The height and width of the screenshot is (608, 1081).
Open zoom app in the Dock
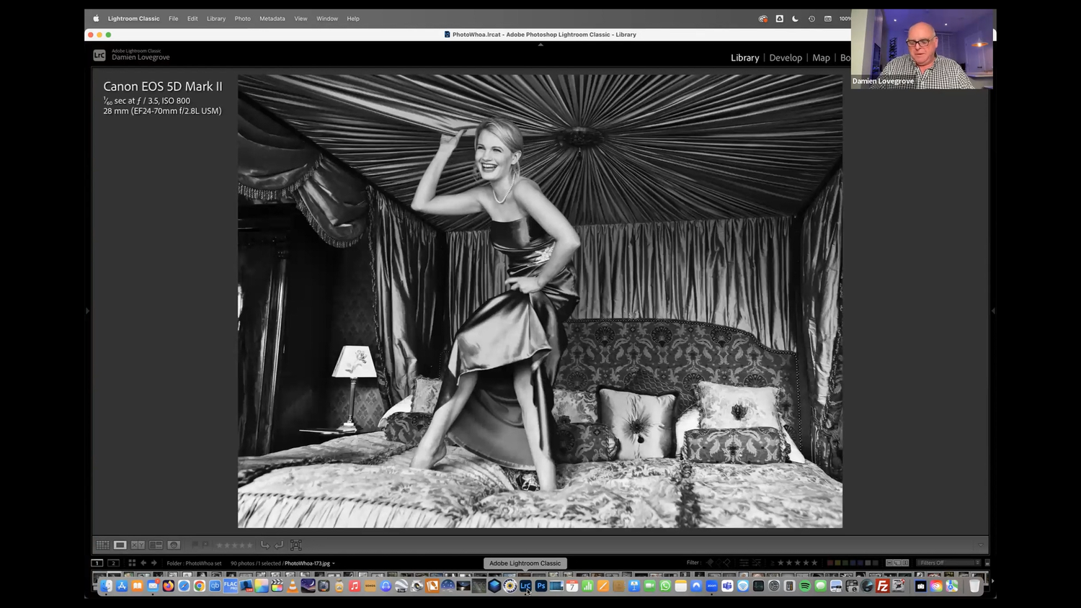click(x=712, y=586)
